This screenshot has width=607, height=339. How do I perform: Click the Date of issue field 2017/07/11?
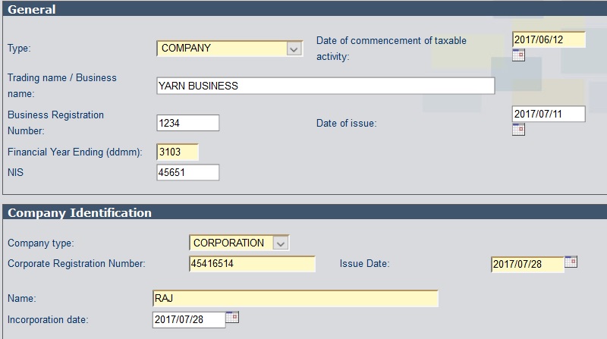coord(549,114)
